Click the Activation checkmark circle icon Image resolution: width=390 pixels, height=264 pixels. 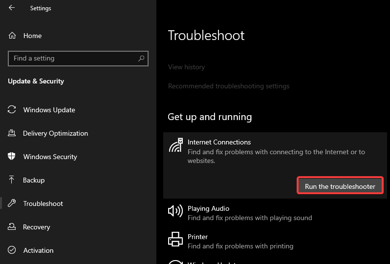(x=12, y=250)
